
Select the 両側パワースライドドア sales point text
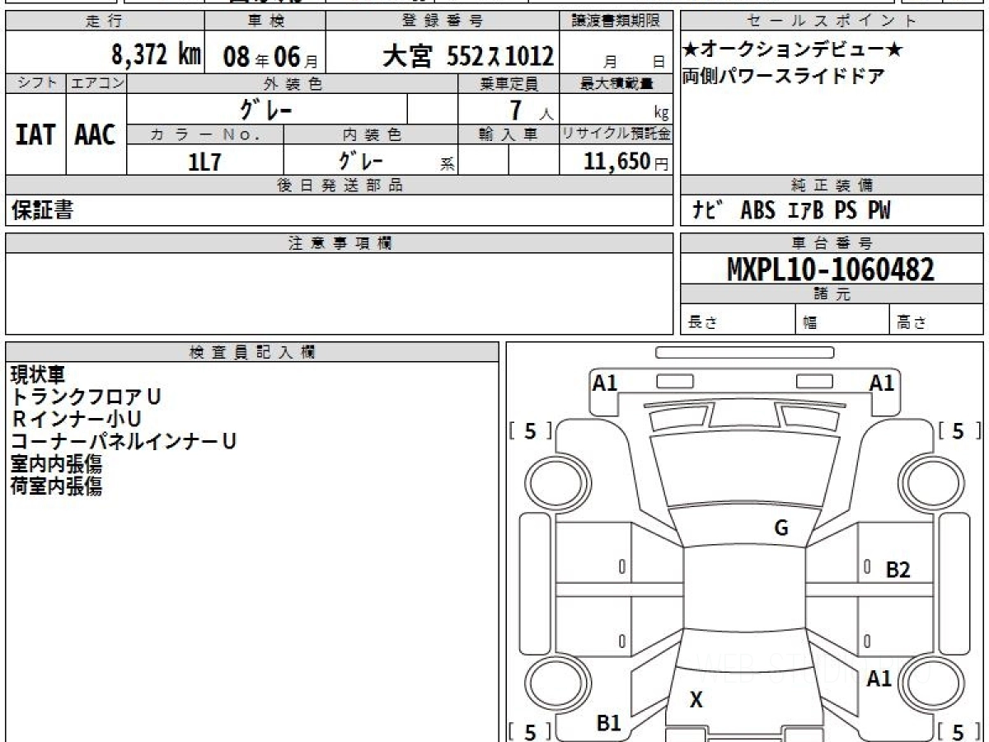783,77
